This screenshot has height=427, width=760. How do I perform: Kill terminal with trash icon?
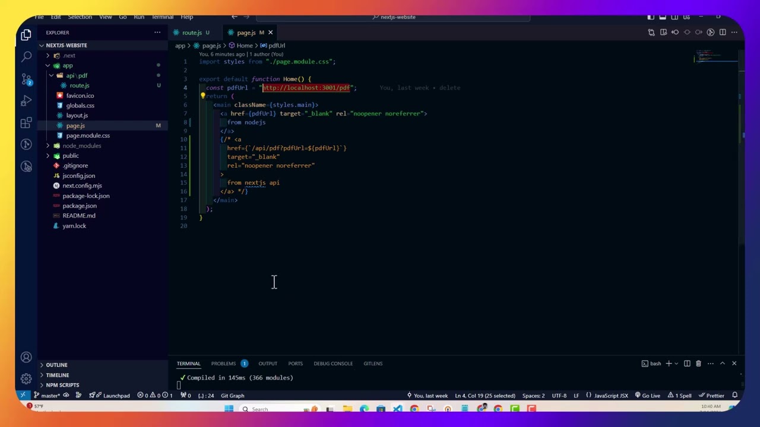pyautogui.click(x=698, y=364)
